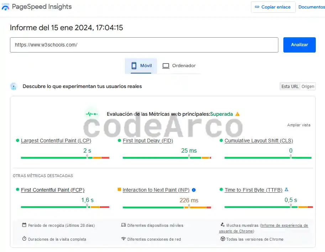325x252 pixels.
Task: Click the samples dots icon for Muchas muestras
Action: (222, 225)
